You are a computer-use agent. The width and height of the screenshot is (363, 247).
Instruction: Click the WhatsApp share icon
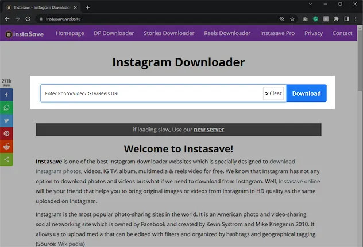click(6, 108)
